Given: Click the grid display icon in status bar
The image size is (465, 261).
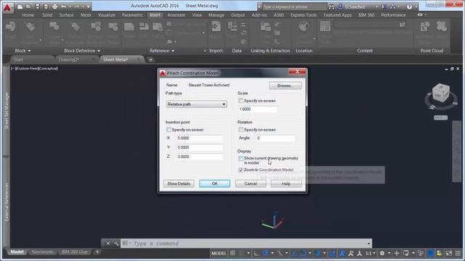Looking at the screenshot, I should [x=232, y=253].
